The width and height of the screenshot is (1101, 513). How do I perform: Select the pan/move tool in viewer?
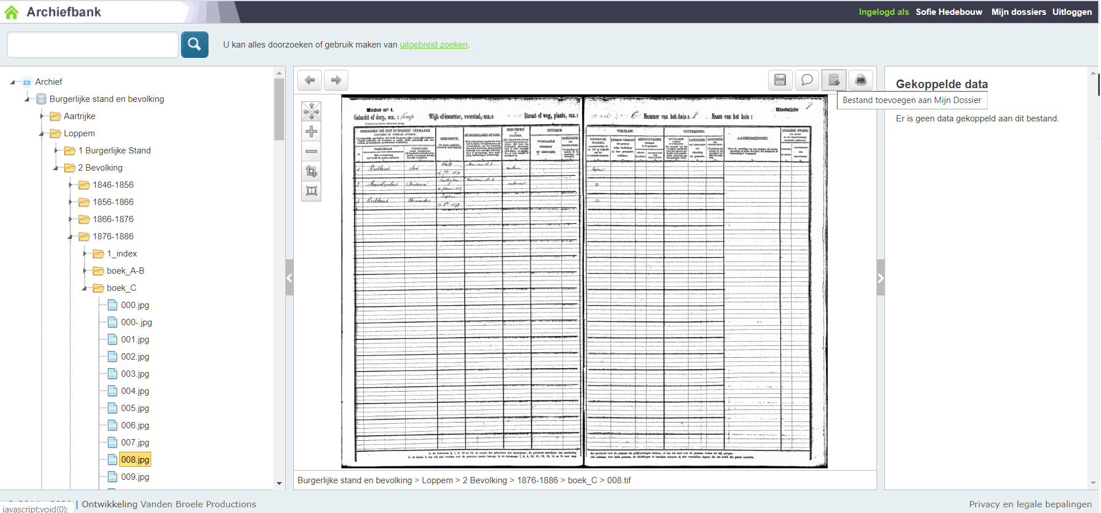(x=312, y=111)
